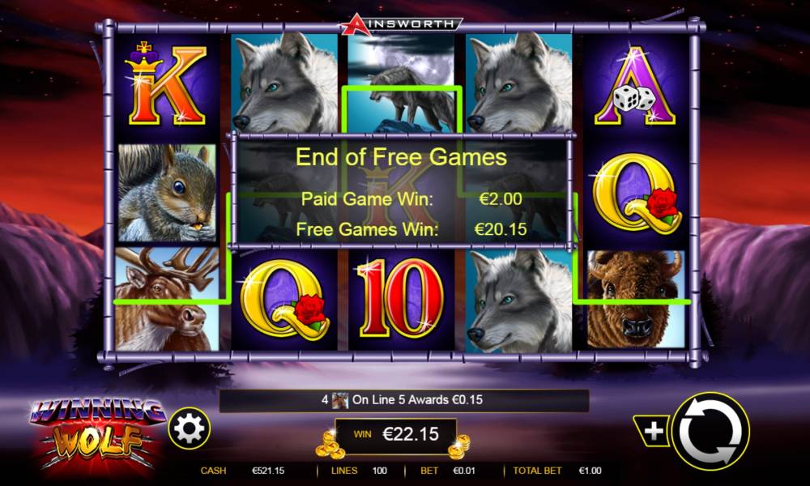Select the Queen with rose on fifth reel

636,193
